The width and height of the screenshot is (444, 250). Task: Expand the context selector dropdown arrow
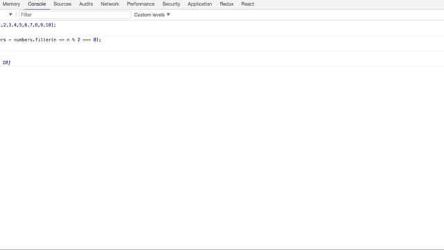(10, 15)
